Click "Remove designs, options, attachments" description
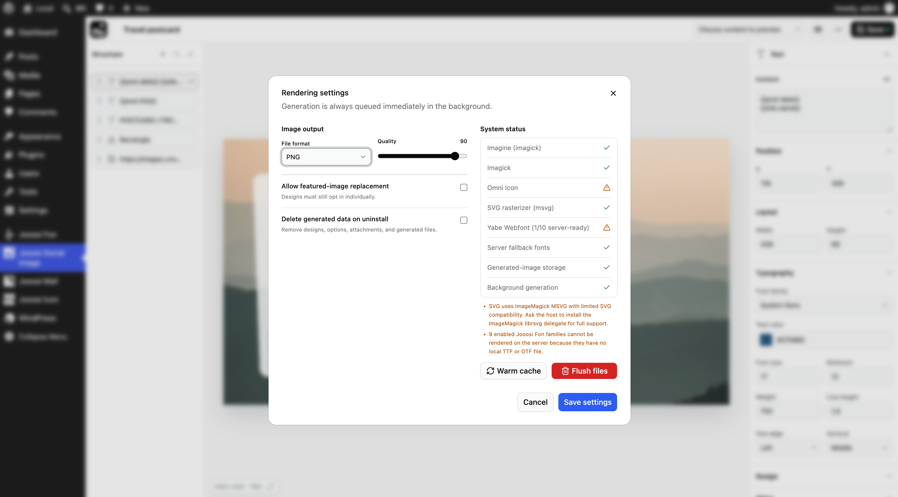The image size is (898, 497). pyautogui.click(x=359, y=229)
